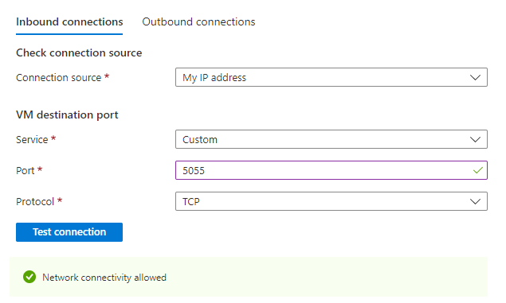The image size is (506, 303).
Task: Click the Port field label
Action: (25, 170)
